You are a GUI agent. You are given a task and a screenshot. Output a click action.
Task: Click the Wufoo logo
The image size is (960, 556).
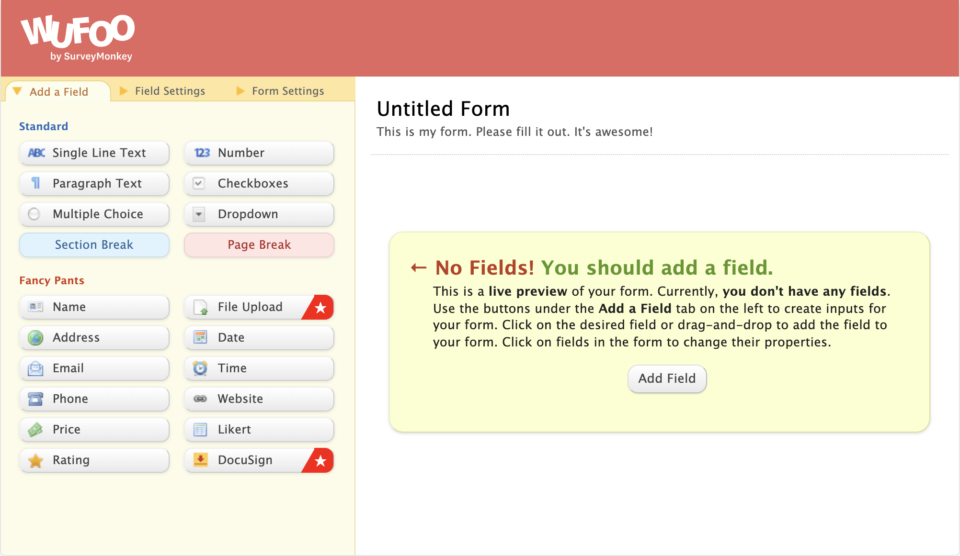(x=78, y=38)
